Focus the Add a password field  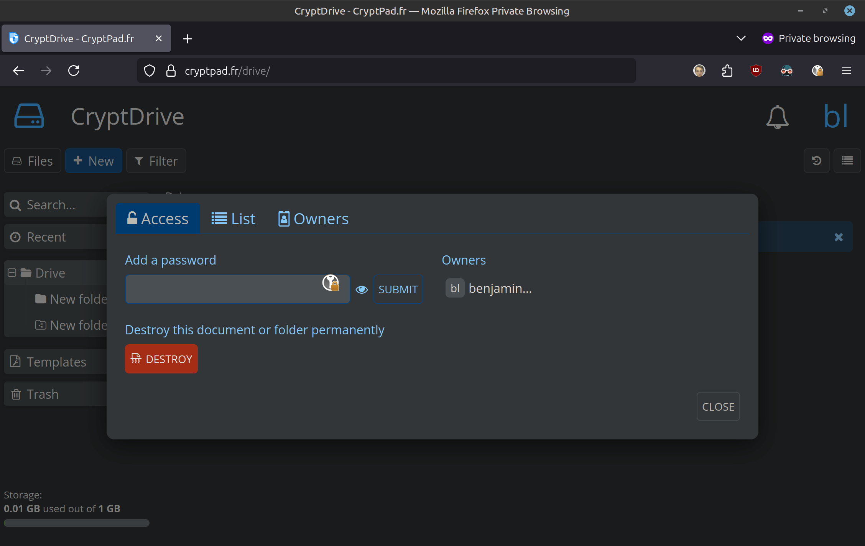(222, 289)
